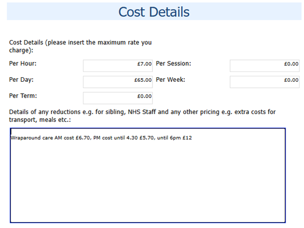Click the 'Per Day:' label

tap(21, 80)
